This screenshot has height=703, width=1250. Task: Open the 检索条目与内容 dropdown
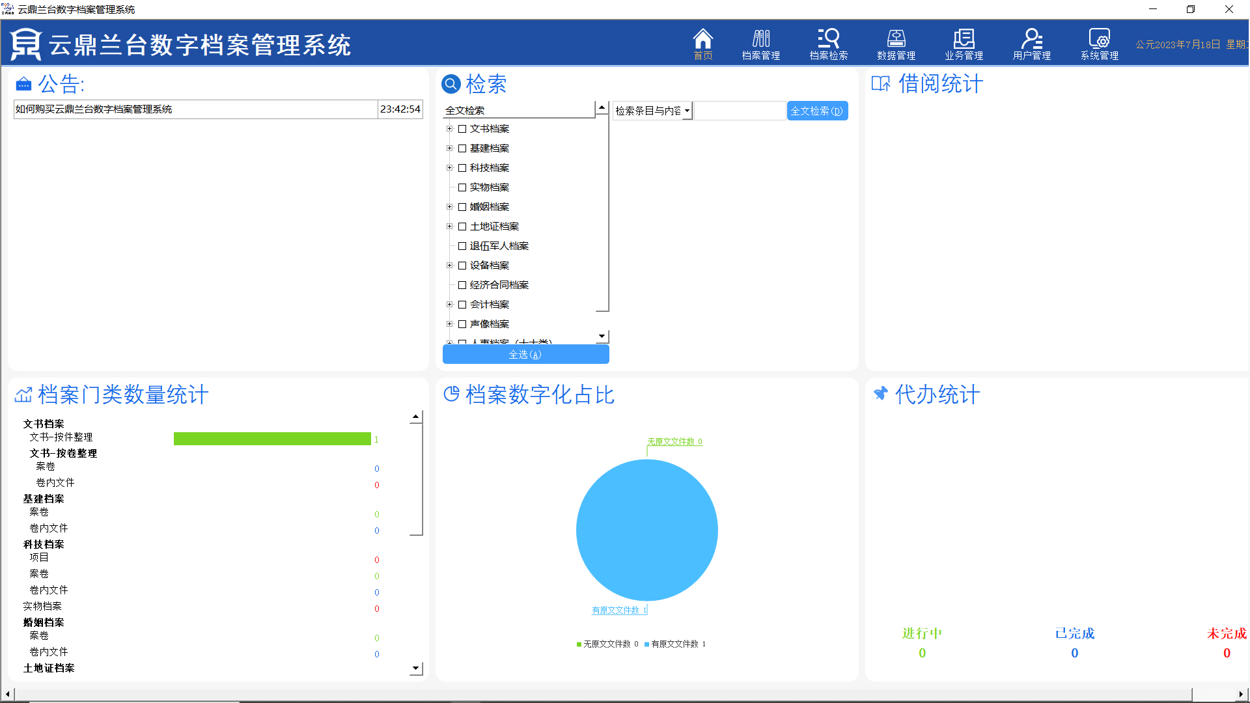pyautogui.click(x=687, y=111)
